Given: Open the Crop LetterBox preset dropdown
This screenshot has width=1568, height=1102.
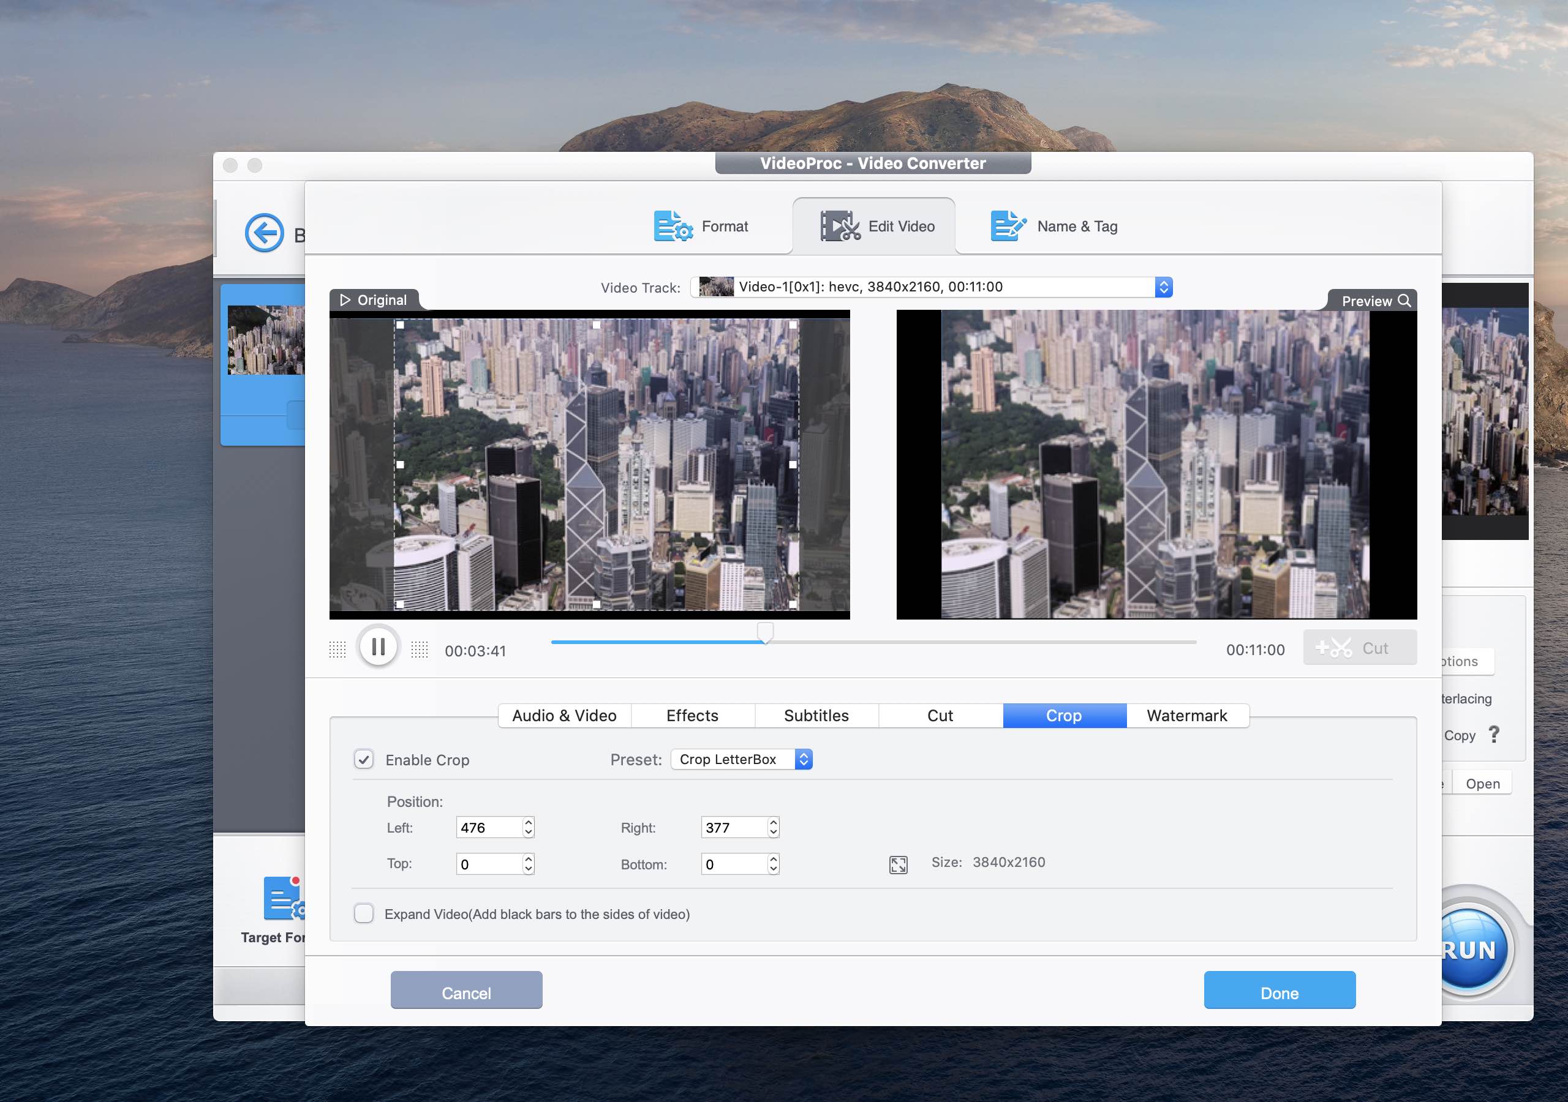Looking at the screenshot, I should click(x=742, y=759).
